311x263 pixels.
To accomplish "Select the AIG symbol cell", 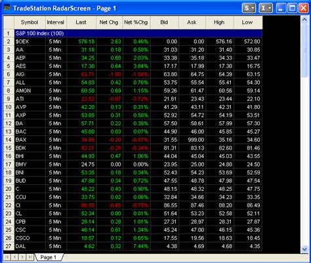I will tap(30, 74).
